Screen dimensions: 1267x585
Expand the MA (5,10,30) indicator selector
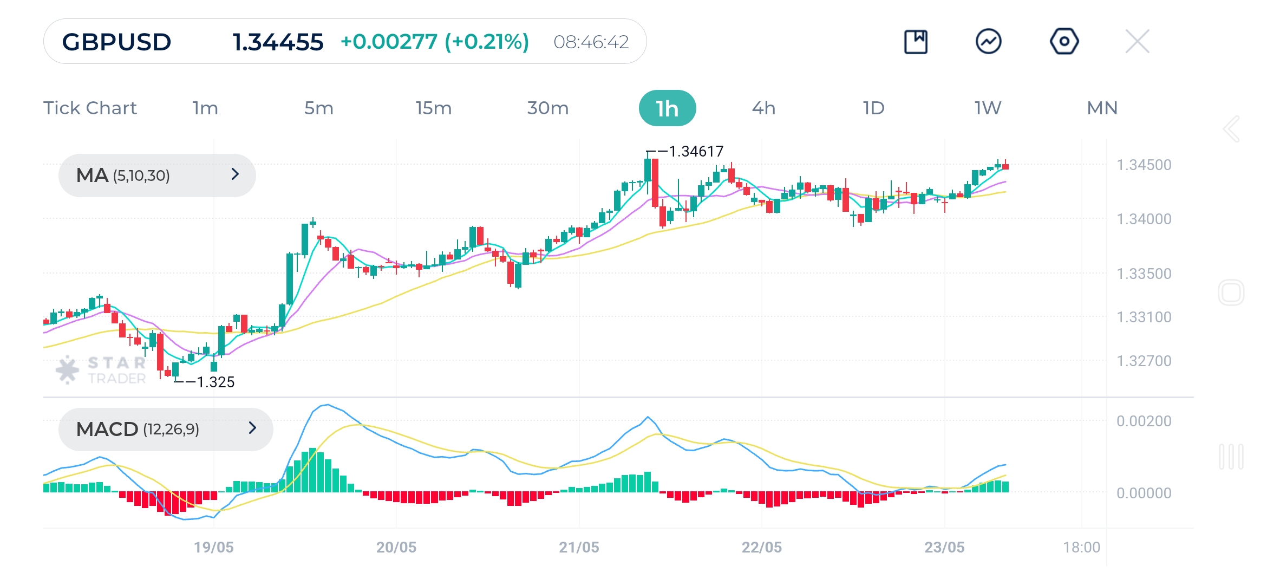[x=157, y=175]
